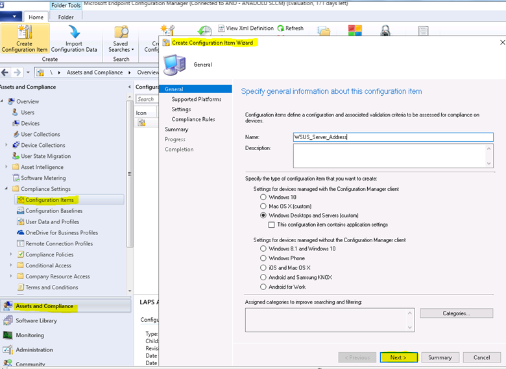Select Terms and Conditions node

coord(52,287)
